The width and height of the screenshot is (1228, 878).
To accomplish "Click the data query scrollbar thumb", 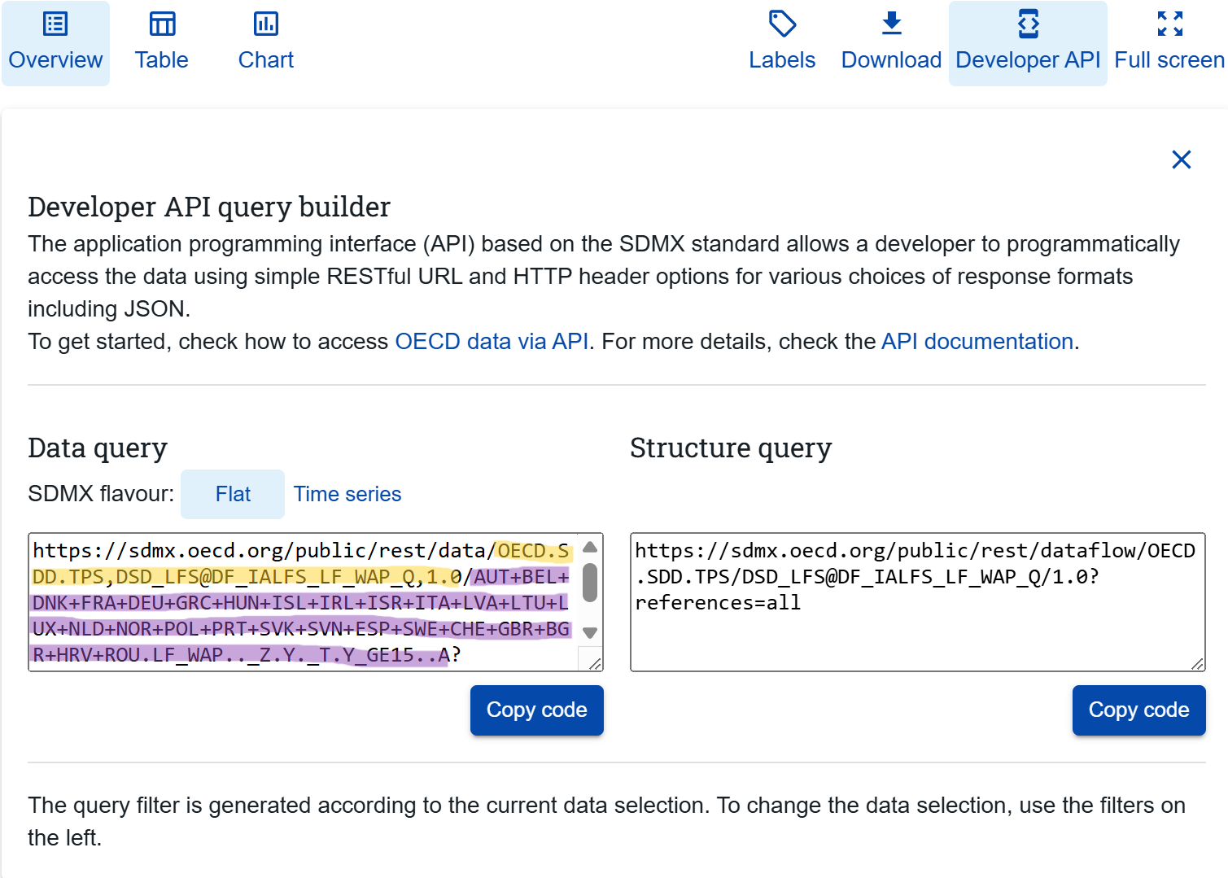I will pos(591,582).
